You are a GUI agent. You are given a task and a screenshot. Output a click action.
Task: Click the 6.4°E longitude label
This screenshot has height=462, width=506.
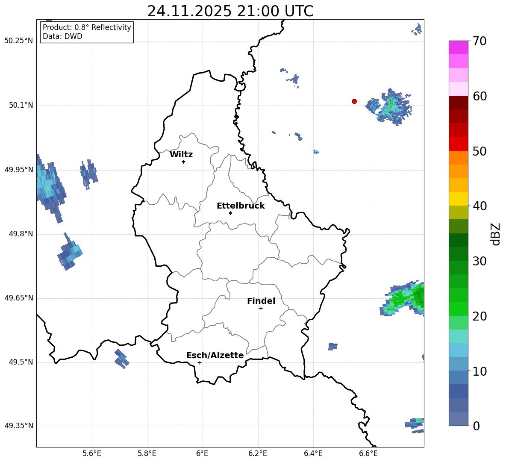(313, 454)
